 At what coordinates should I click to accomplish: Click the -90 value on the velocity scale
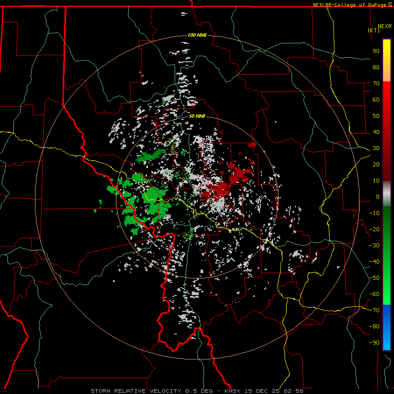point(374,343)
